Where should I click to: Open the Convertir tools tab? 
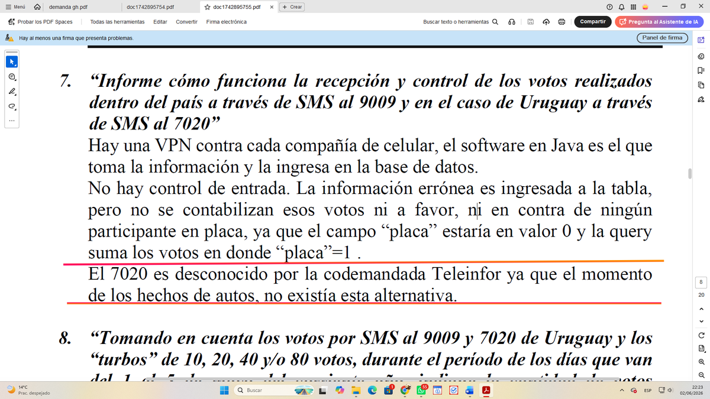click(x=186, y=22)
